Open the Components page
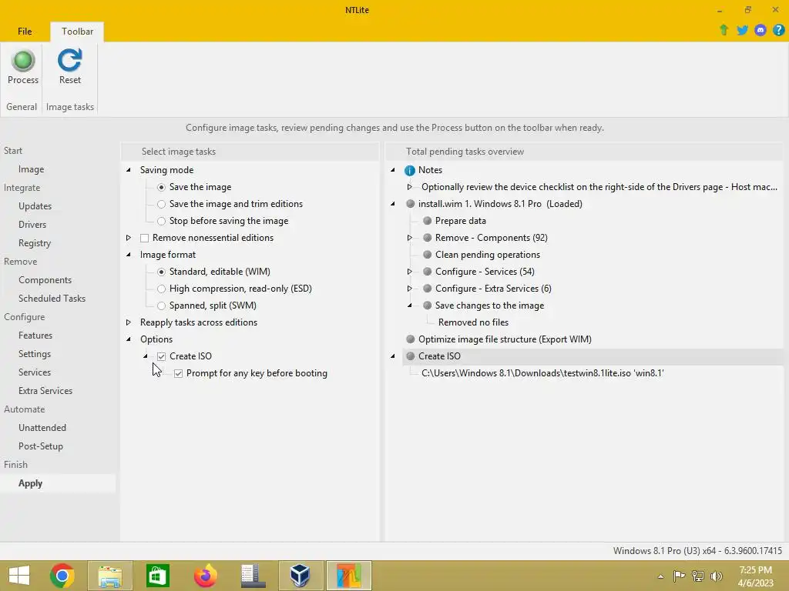 (45, 280)
